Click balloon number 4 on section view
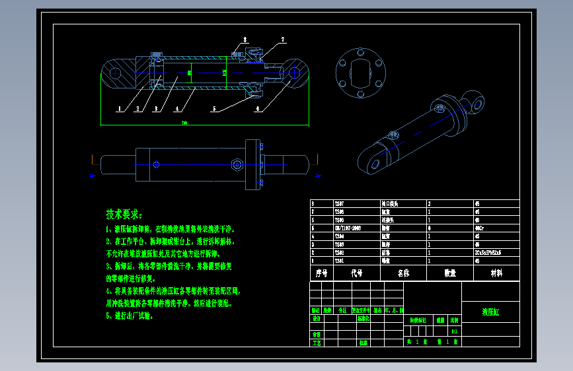The image size is (573, 371). (x=177, y=108)
